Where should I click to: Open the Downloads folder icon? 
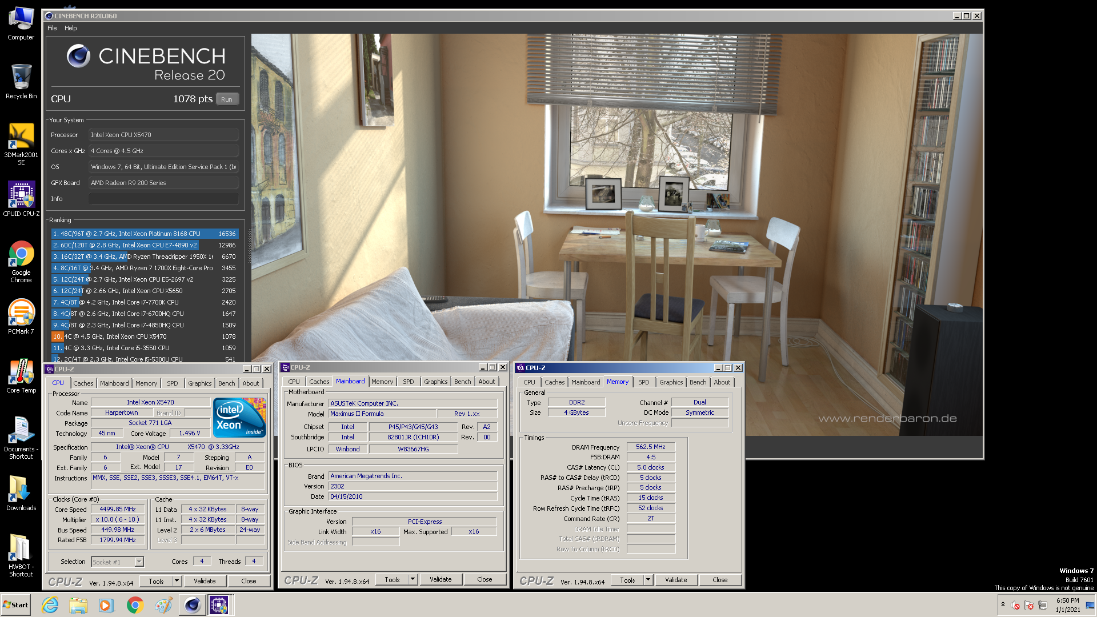(21, 494)
